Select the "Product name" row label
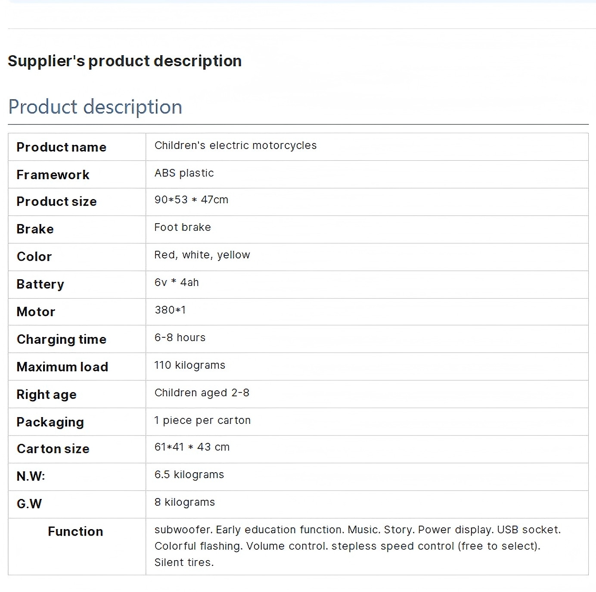596x592 pixels. tap(61, 147)
